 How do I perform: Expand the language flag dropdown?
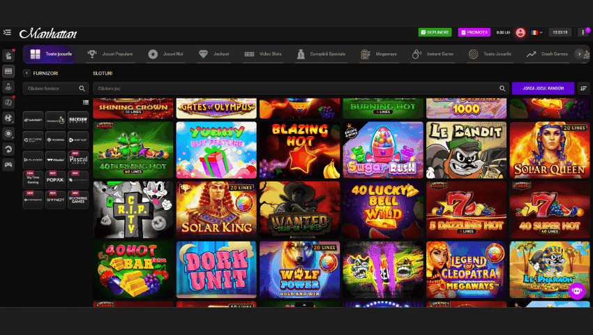point(536,32)
